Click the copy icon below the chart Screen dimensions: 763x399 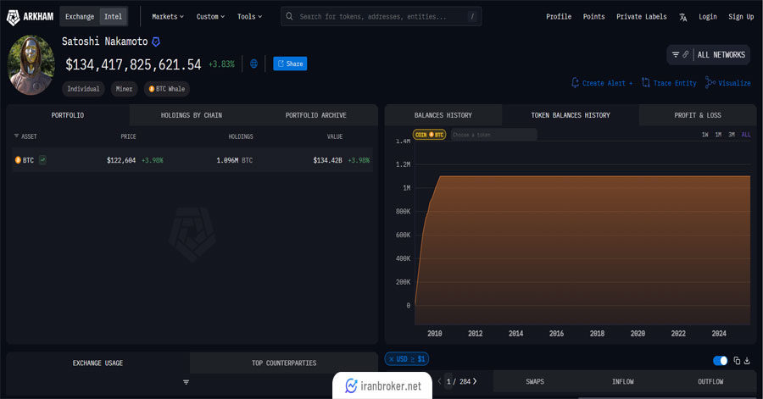(x=737, y=361)
